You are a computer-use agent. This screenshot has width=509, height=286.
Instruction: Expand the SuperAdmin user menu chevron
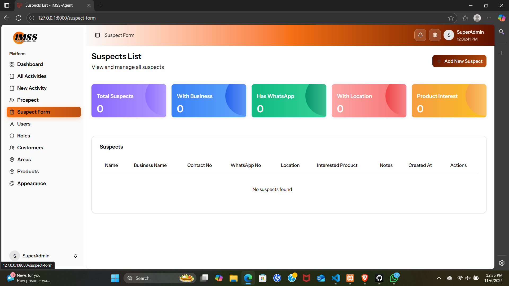75,256
